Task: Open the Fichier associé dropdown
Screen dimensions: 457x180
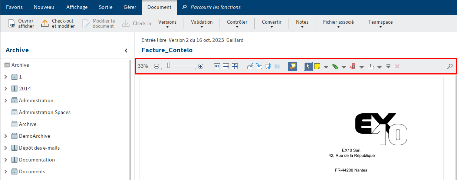Action: click(338, 24)
